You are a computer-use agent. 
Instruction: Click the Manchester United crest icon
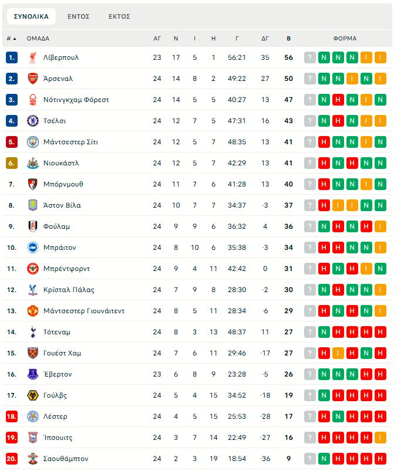coord(33,311)
